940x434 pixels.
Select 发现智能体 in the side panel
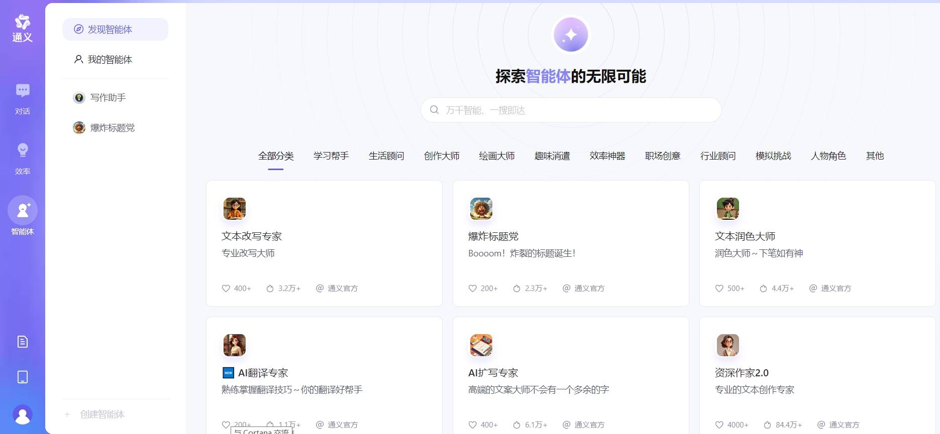tap(115, 30)
